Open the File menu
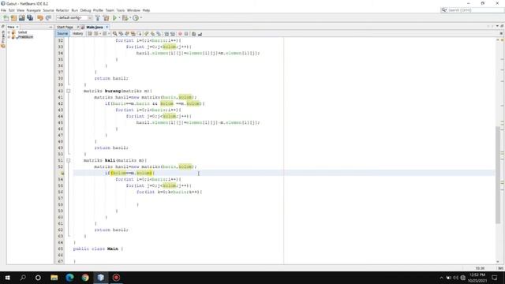Viewport: 505px width, 284px height. 3,10
